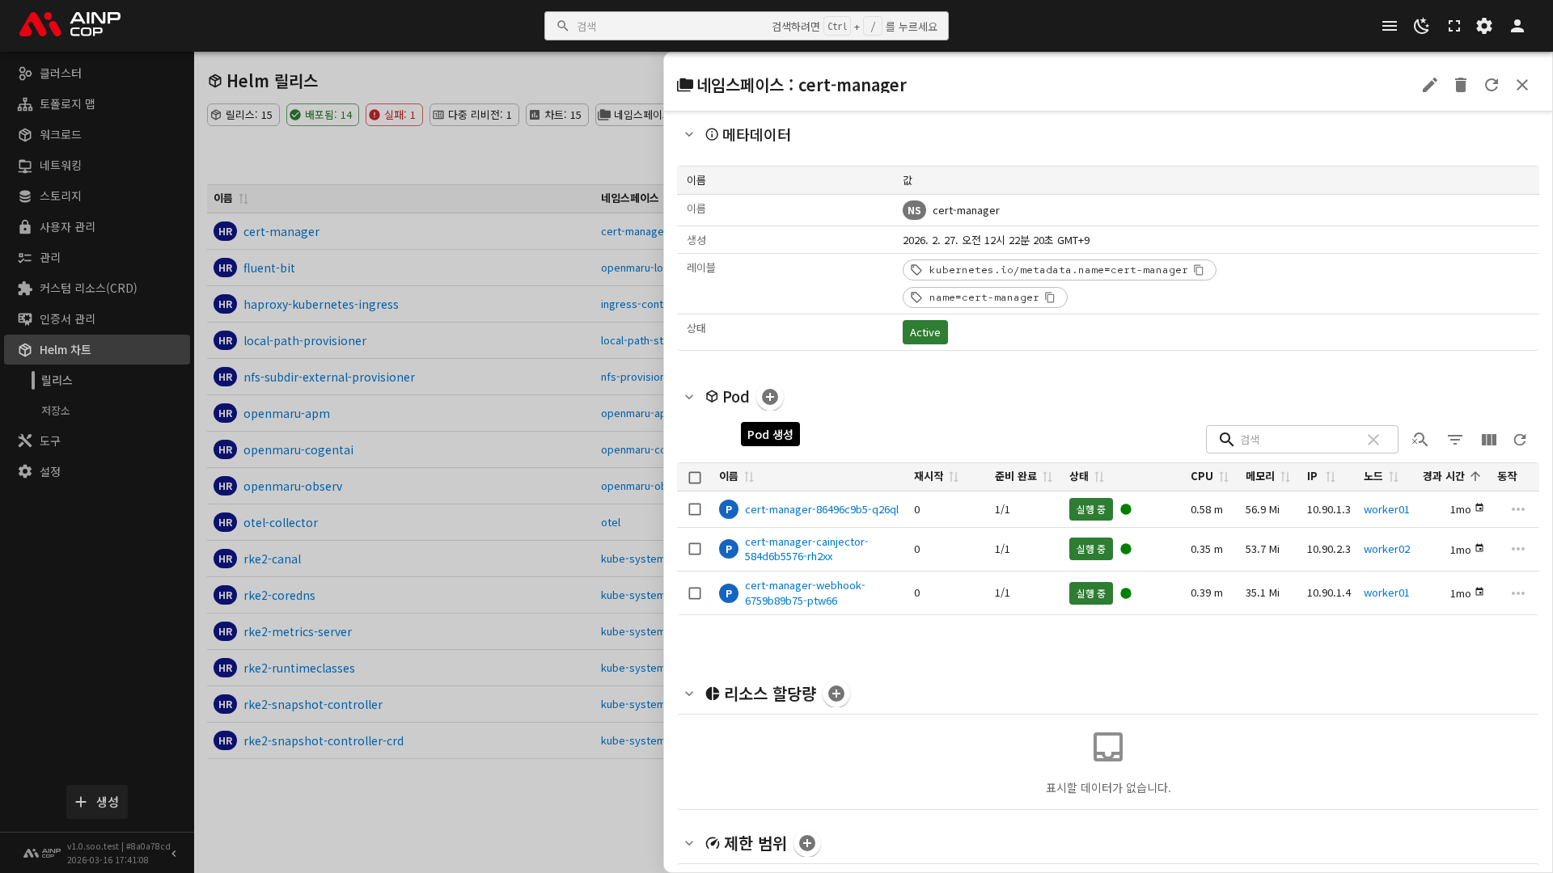Click the 생성 button in sidebar
The image size is (1553, 873).
pos(97,802)
